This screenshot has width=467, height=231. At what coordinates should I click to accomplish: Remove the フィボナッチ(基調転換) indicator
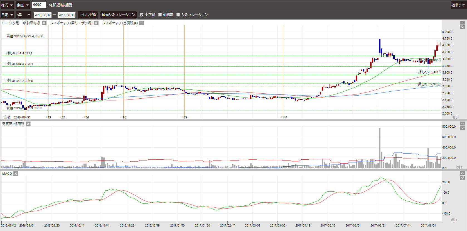pos(141,23)
